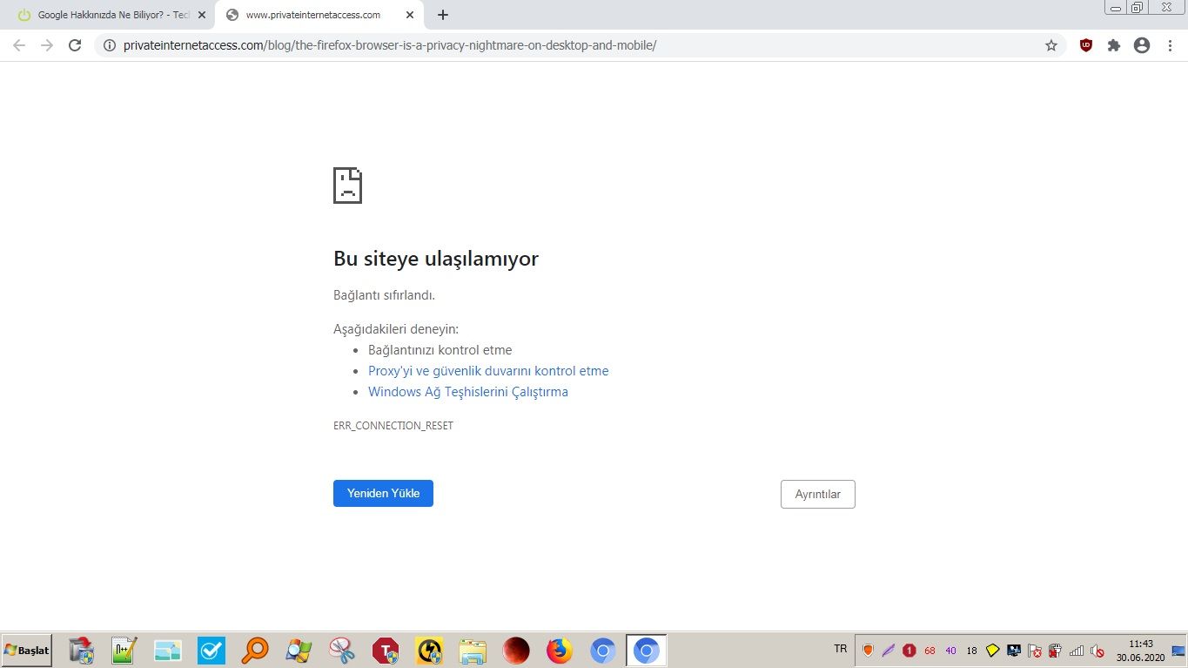Click the red '68' tray reading

(930, 651)
